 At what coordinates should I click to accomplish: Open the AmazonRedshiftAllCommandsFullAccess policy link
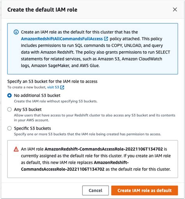[62, 39]
